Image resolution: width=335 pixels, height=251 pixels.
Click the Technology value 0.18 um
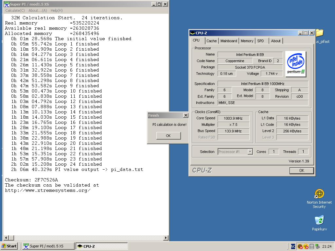coord(227,74)
